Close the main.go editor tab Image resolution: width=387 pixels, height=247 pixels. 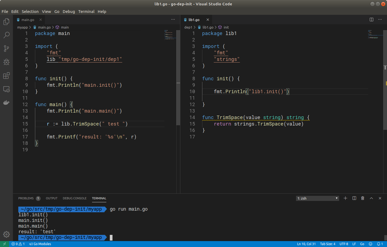41,20
